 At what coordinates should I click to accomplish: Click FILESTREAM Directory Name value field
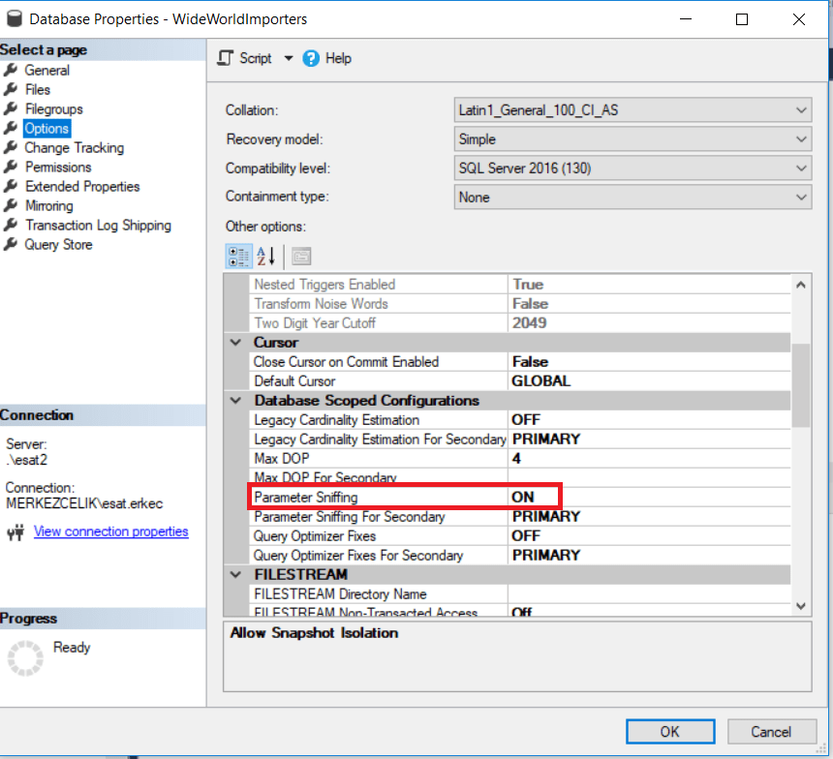click(x=649, y=593)
